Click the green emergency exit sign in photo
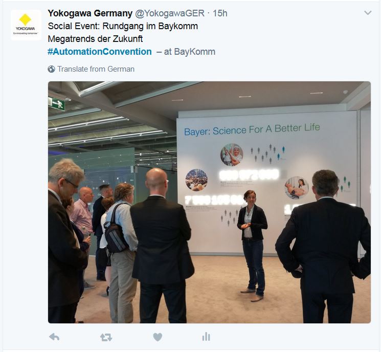Screen dimensions: 381x352 57,104
